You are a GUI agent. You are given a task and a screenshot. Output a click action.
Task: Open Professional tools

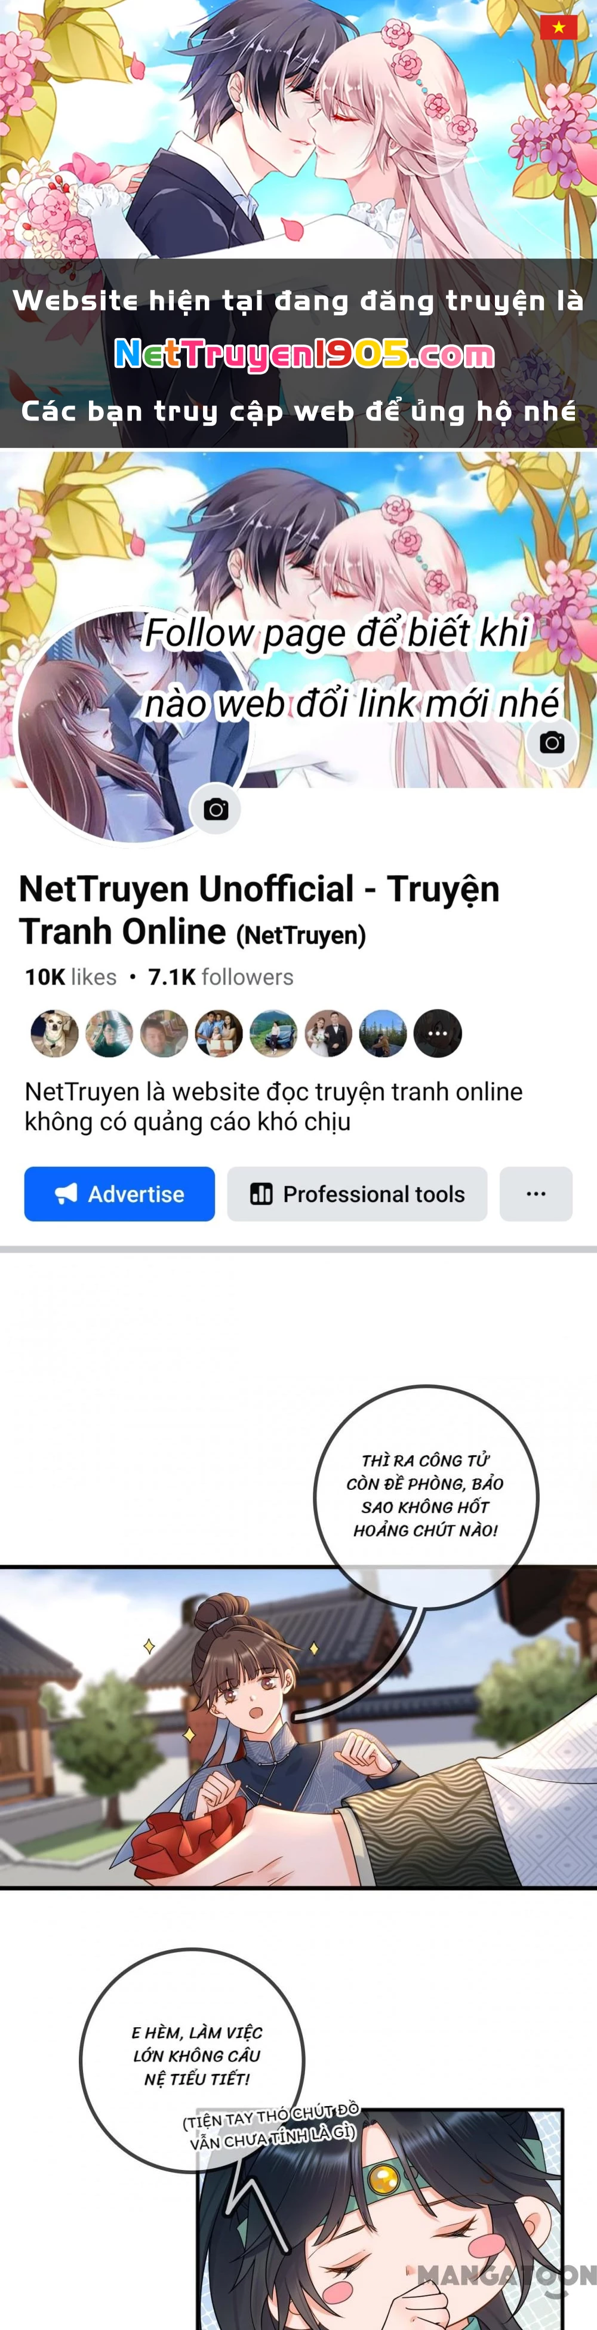point(357,1194)
